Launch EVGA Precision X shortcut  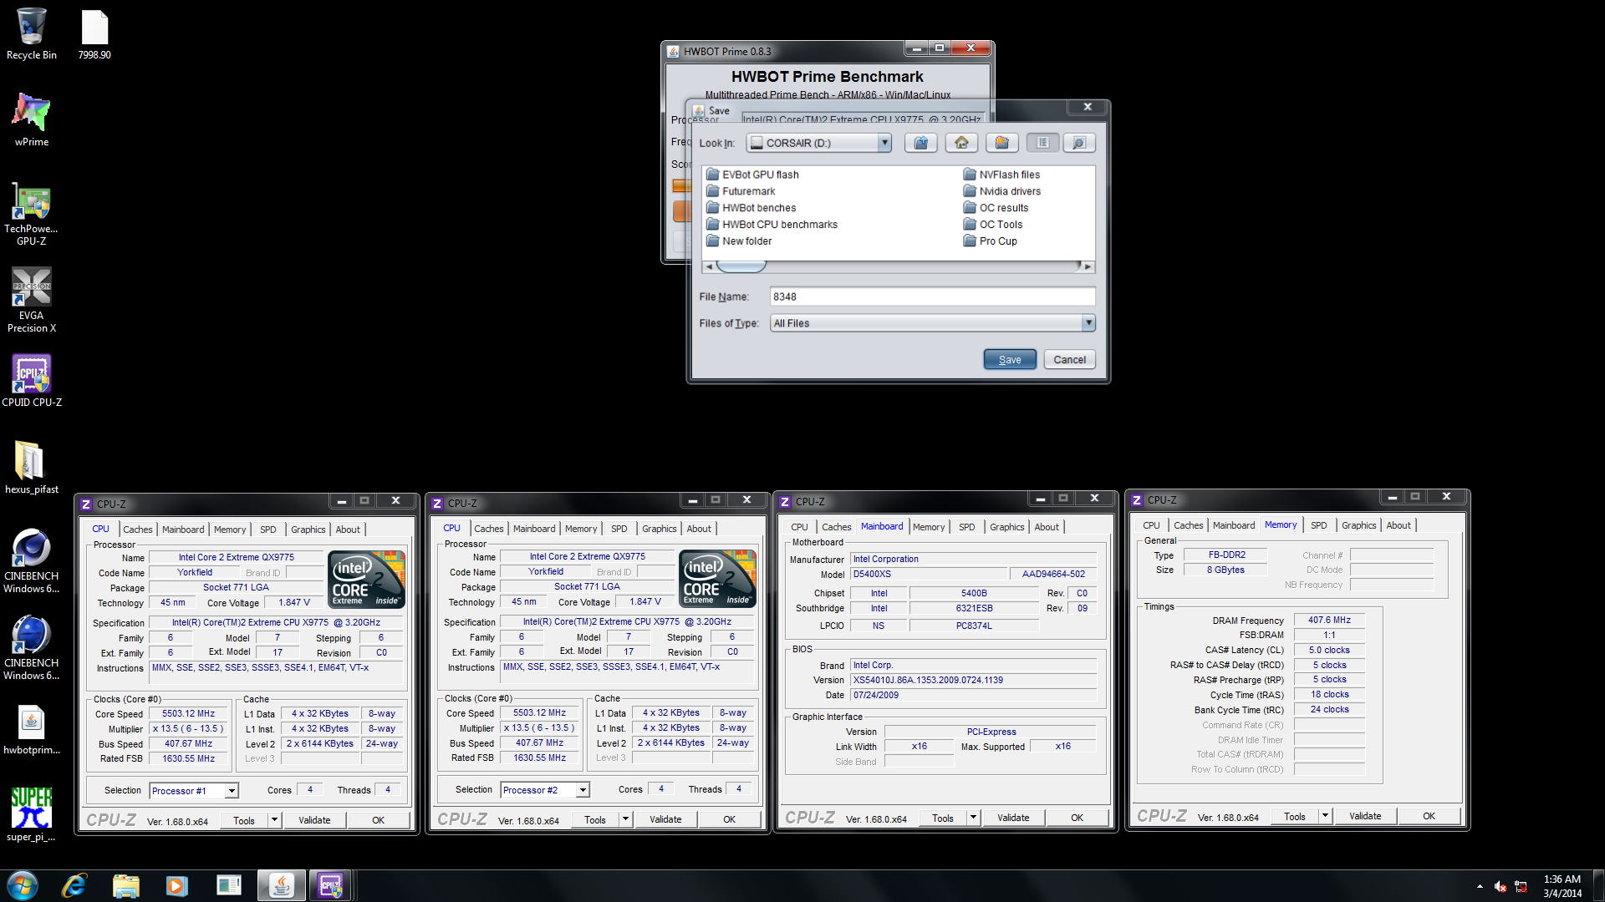[32, 300]
